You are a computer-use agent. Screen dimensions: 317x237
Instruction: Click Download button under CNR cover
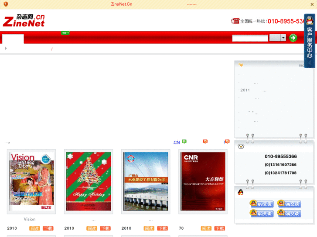coord(220,228)
